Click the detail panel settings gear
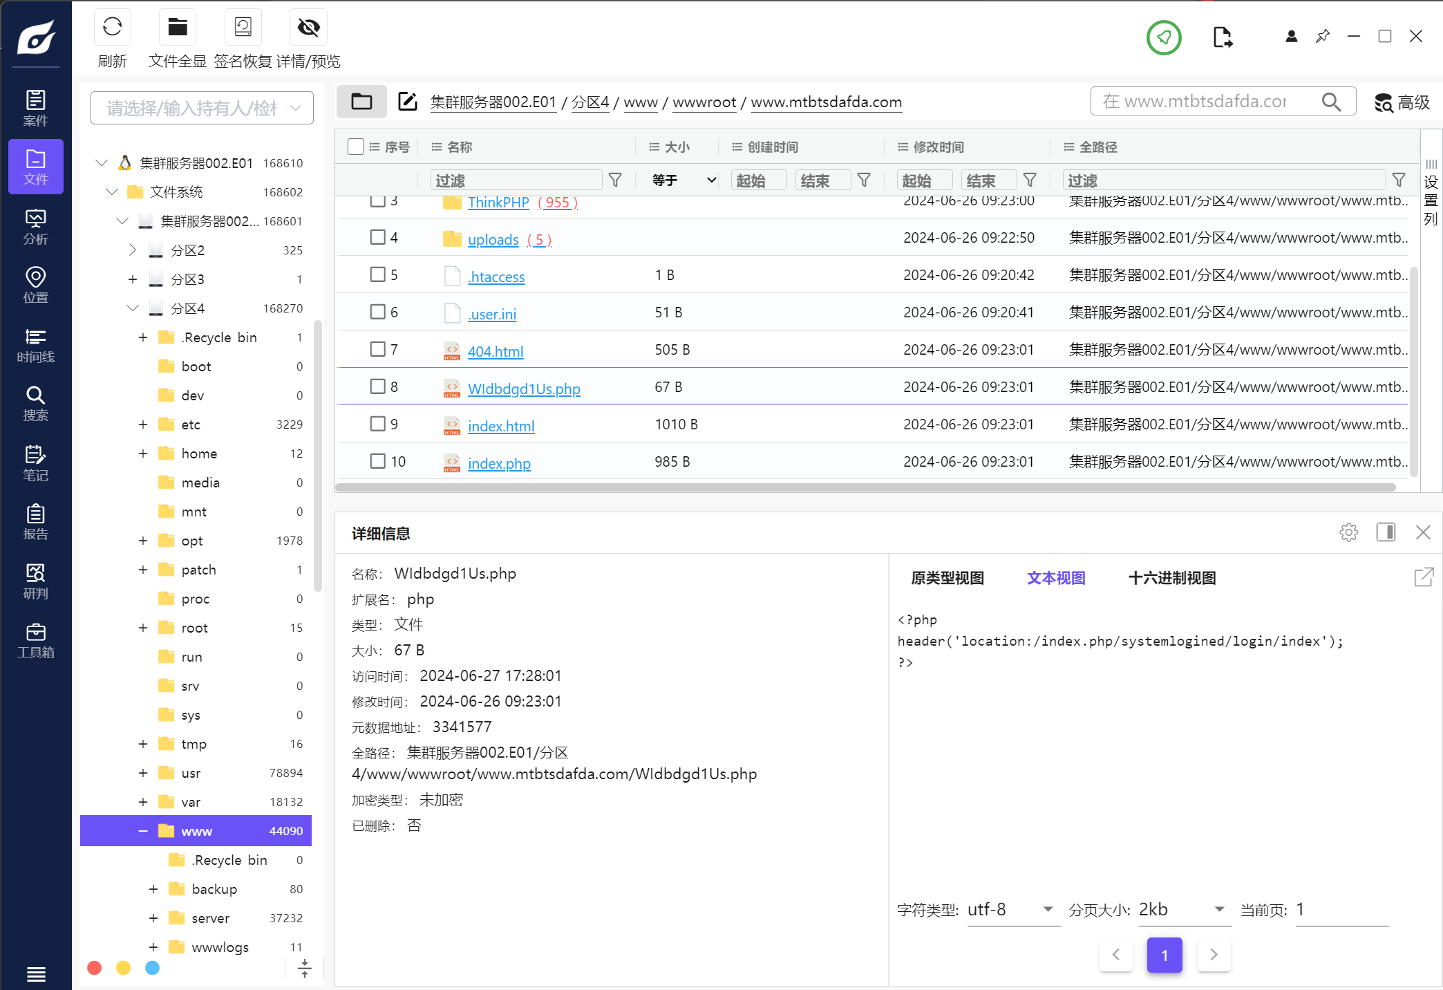The width and height of the screenshot is (1443, 990). [x=1348, y=532]
